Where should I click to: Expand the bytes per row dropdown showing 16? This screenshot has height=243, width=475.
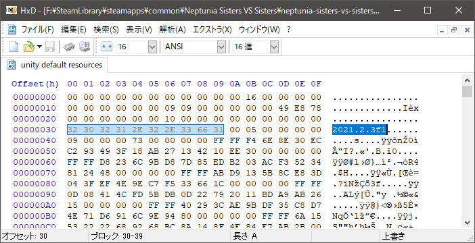pos(152,47)
